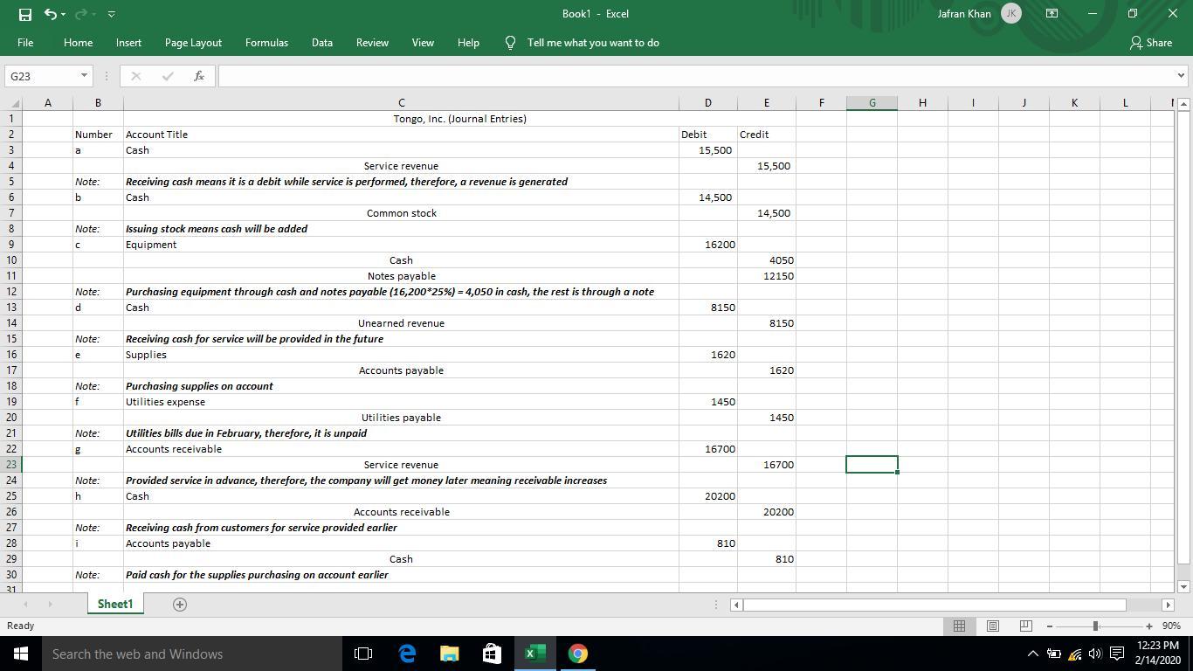Launch Chrome from the taskbar
1193x671 pixels.
(577, 654)
